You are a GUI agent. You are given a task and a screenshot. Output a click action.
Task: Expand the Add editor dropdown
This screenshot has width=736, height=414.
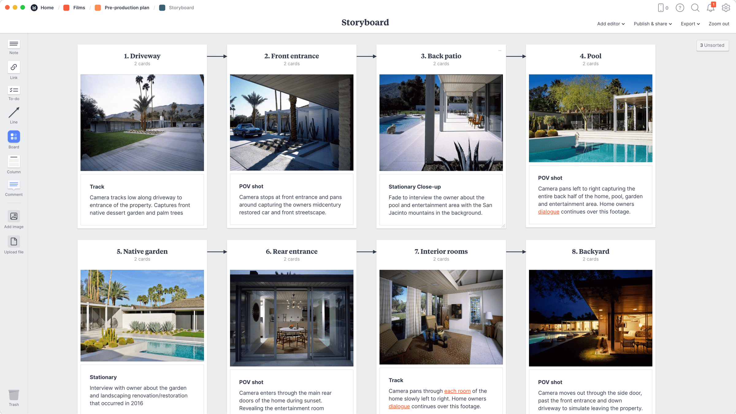[611, 24]
